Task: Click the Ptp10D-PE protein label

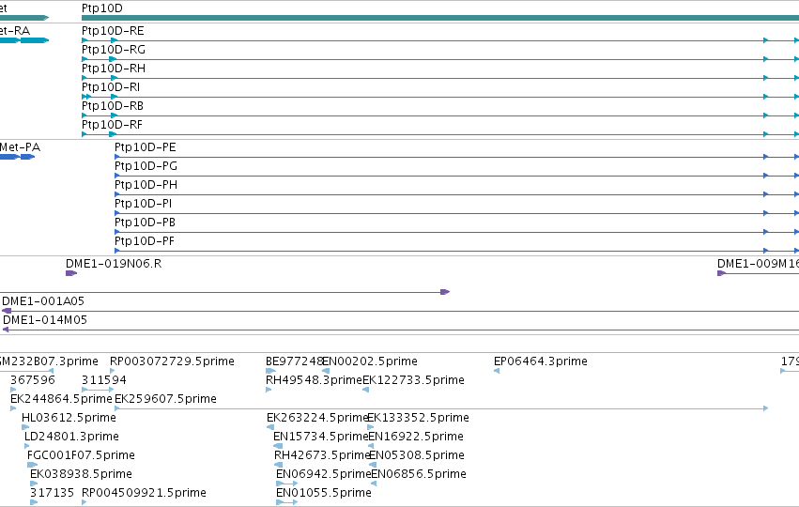Action: [x=146, y=147]
